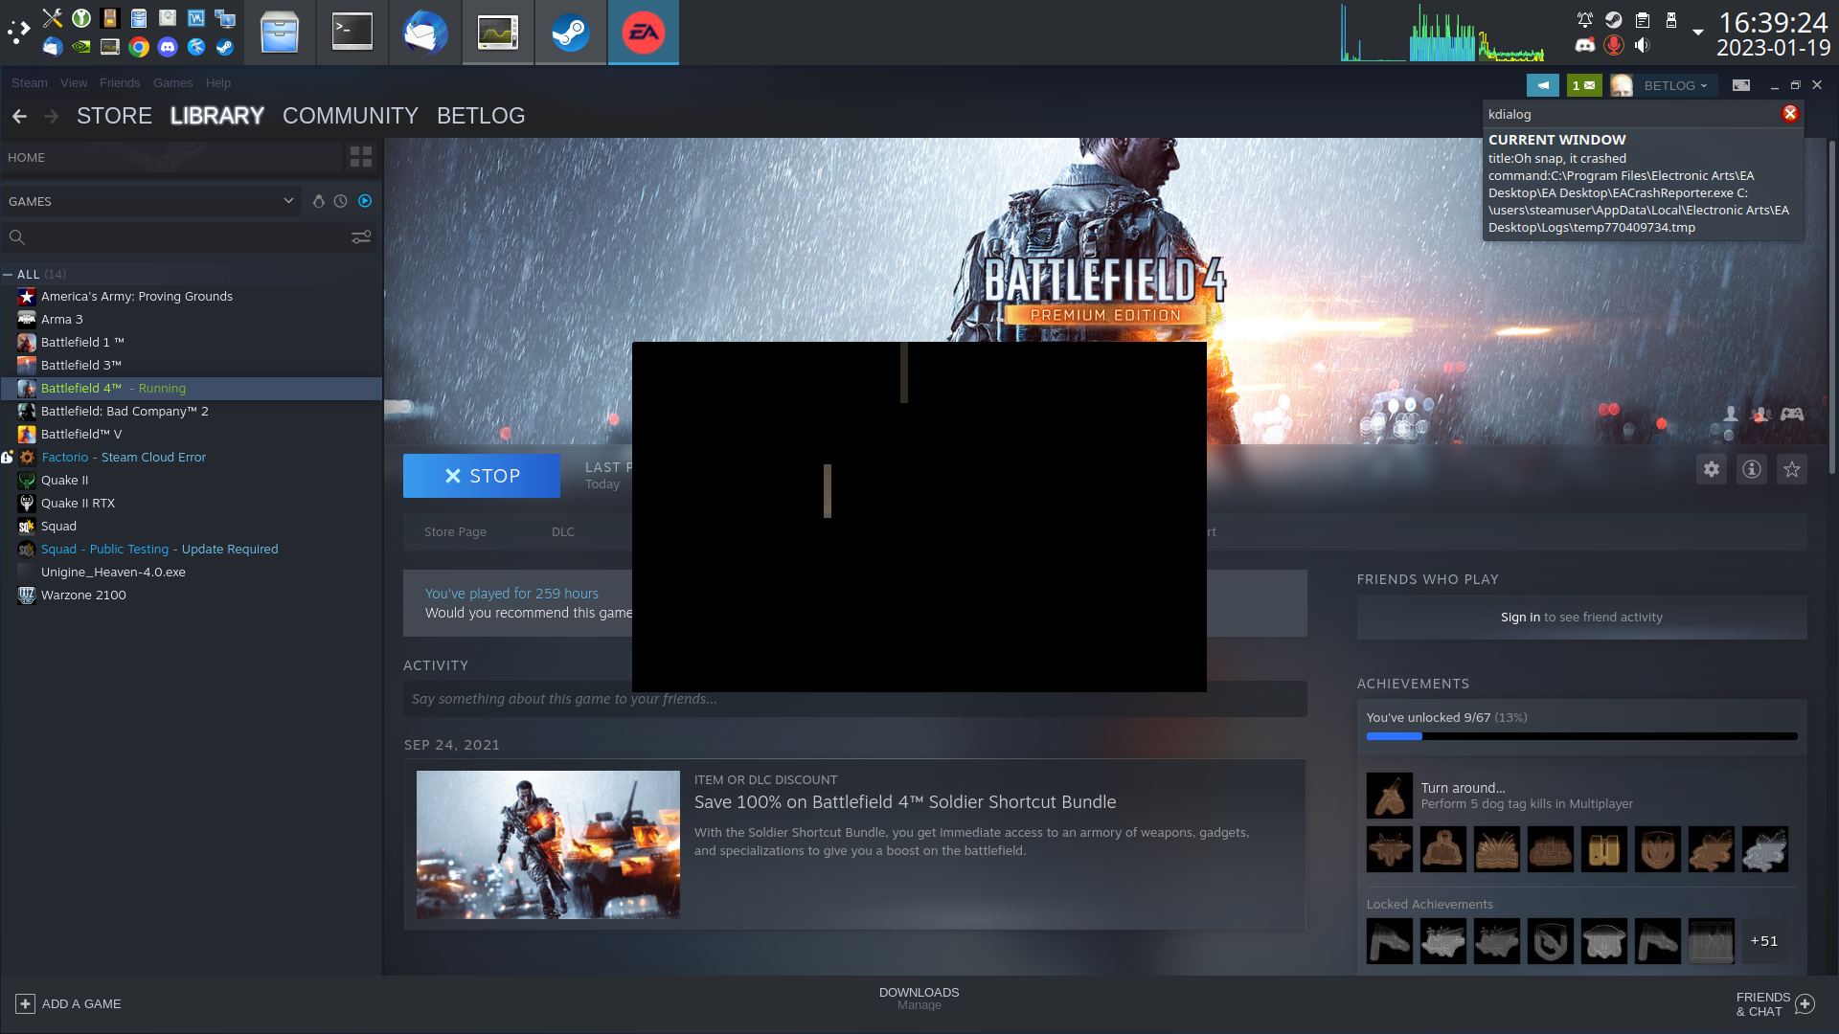This screenshot has height=1034, width=1839.
Task: Open the Steam inbox notification badge
Action: coord(1584,85)
